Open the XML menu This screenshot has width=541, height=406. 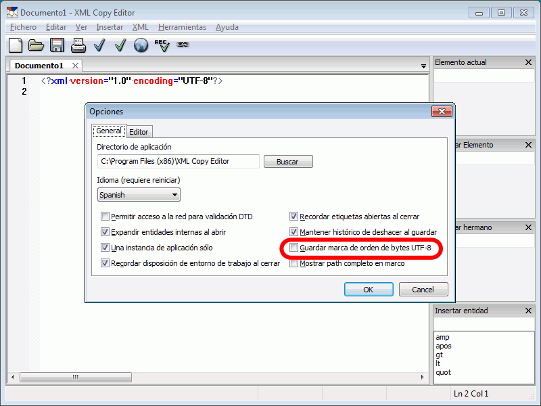[141, 27]
